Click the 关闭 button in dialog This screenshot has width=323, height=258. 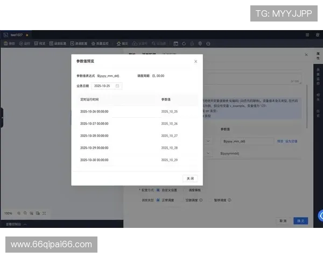coord(190,178)
